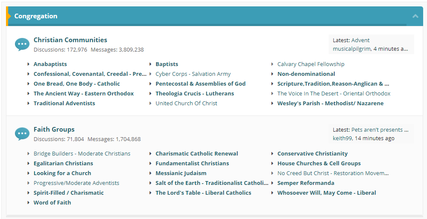The width and height of the screenshot is (427, 219).
Task: Click arrow bullet next to Word of Faith
Action: pos(29,203)
